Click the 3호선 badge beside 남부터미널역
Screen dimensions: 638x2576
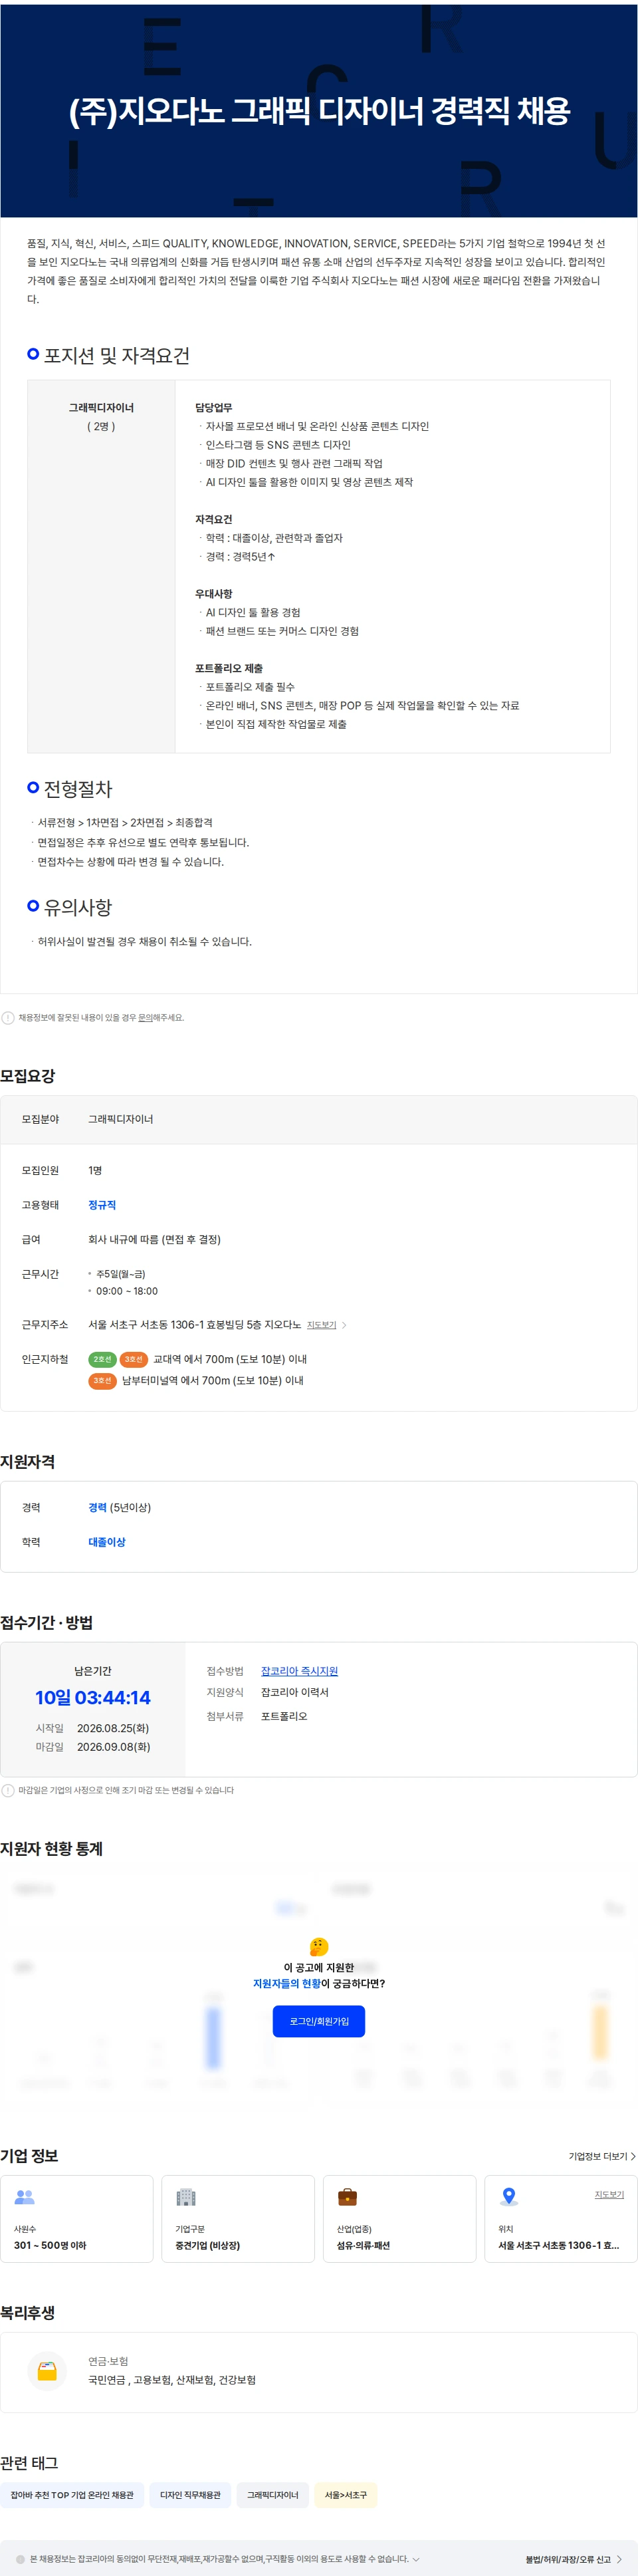pos(102,1380)
